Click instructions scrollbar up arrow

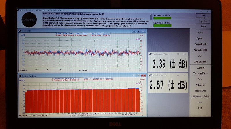(151, 14)
